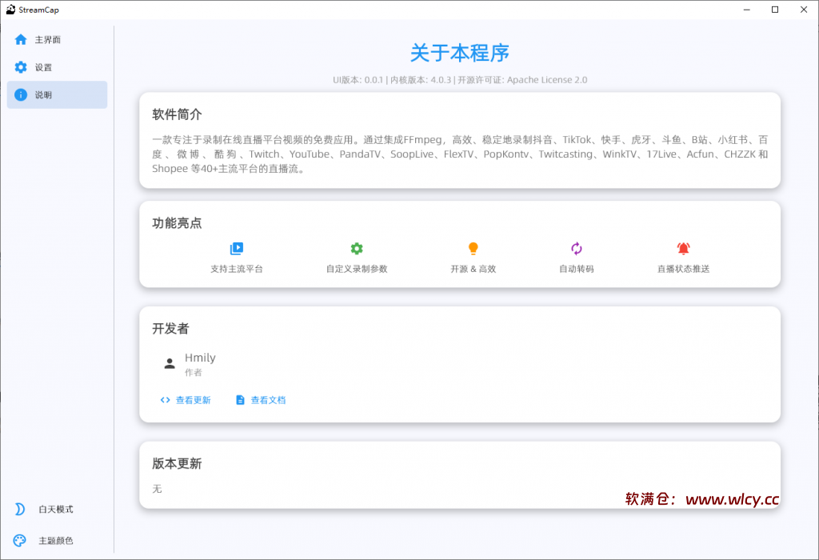Maximize the StreamCap window
Viewport: 819px width, 560px height.
[x=775, y=10]
